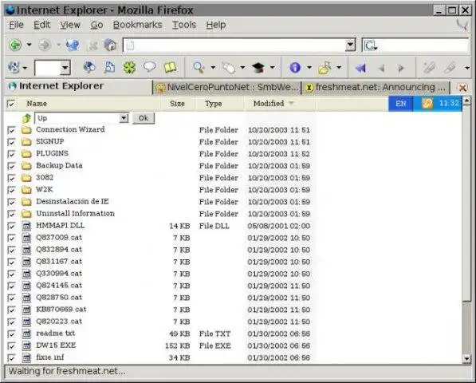Click the globe with magnifier toolbar icon
Image resolution: width=476 pixels, height=383 pixels.
pyautogui.click(x=89, y=67)
